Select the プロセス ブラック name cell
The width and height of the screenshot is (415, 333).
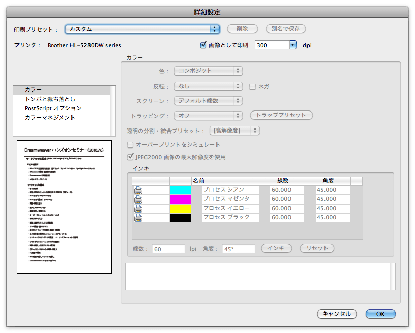coord(230,218)
